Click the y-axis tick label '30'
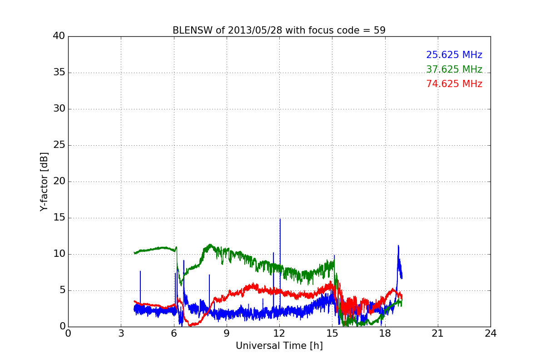Viewport: 545px width, 363px height. click(x=59, y=109)
